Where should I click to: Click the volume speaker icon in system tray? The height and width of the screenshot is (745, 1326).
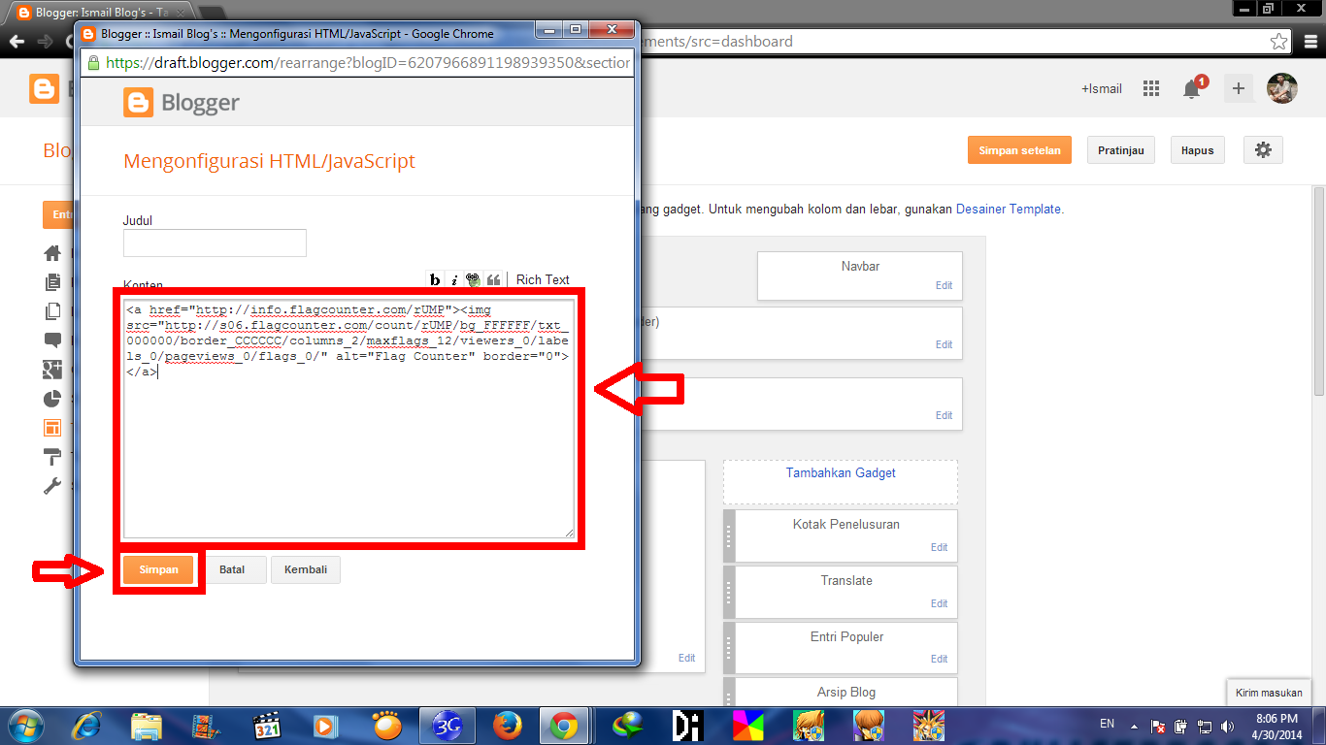(x=1229, y=726)
